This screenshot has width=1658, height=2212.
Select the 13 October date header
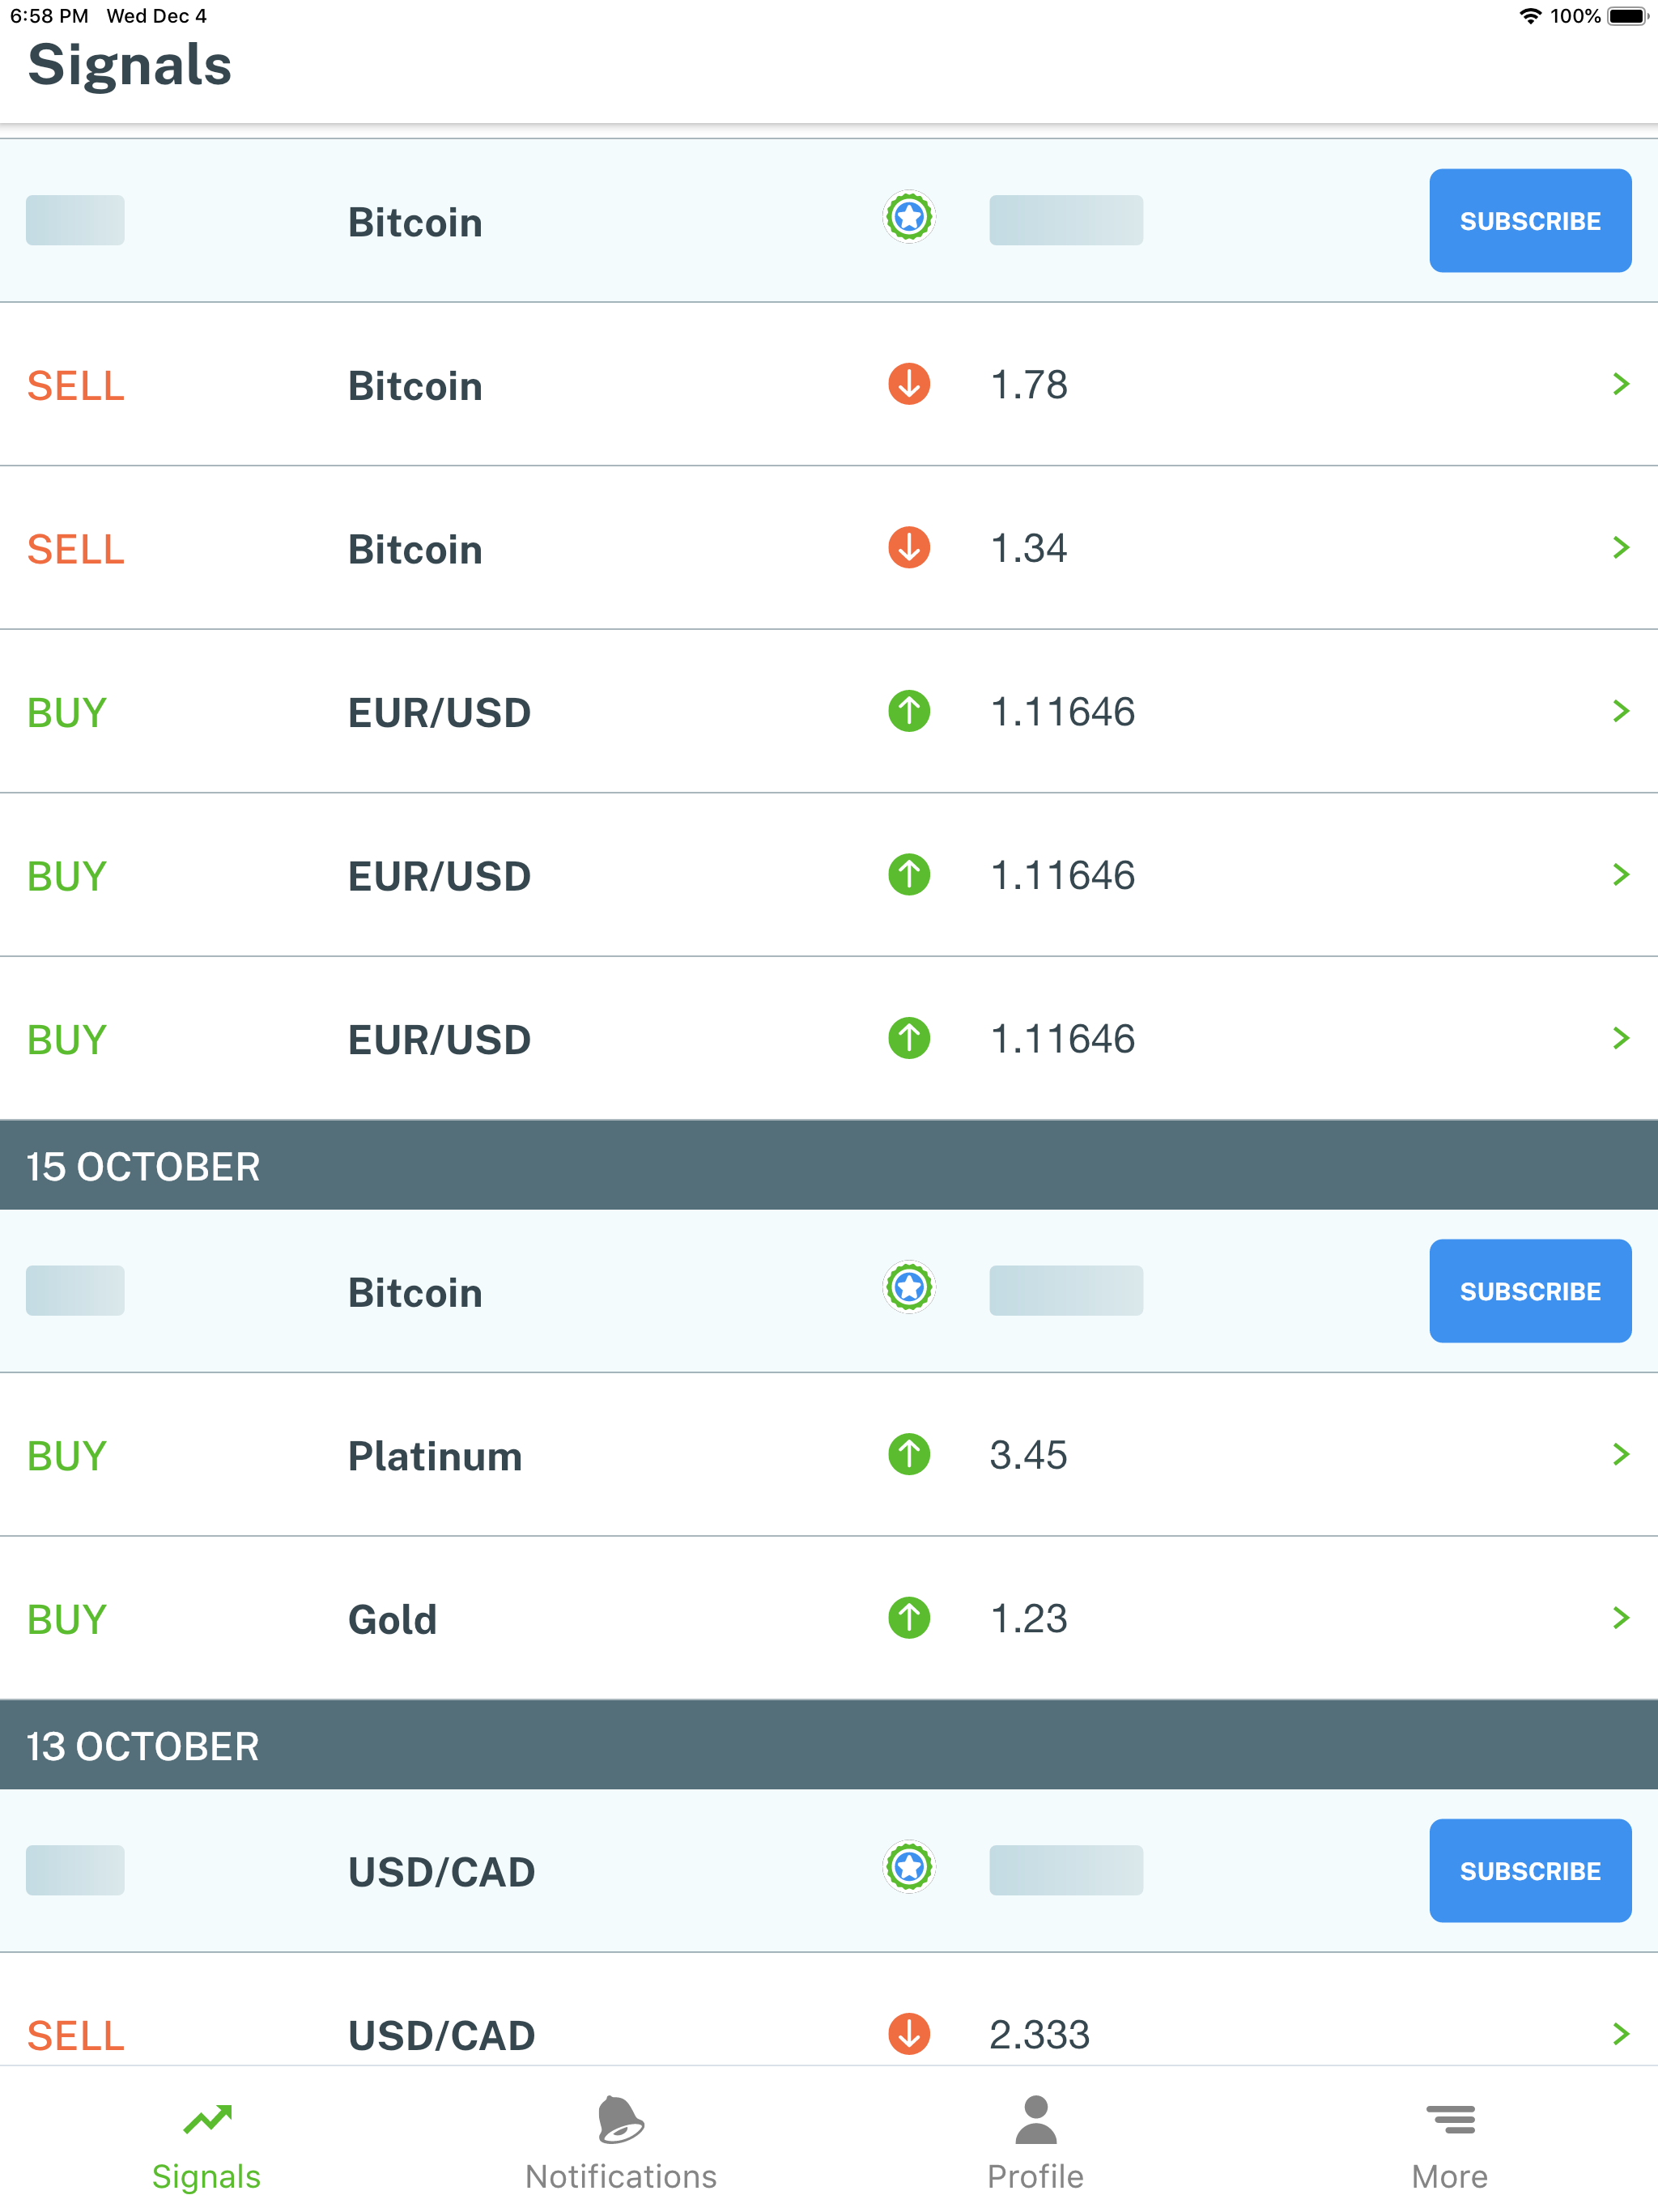coord(829,1746)
